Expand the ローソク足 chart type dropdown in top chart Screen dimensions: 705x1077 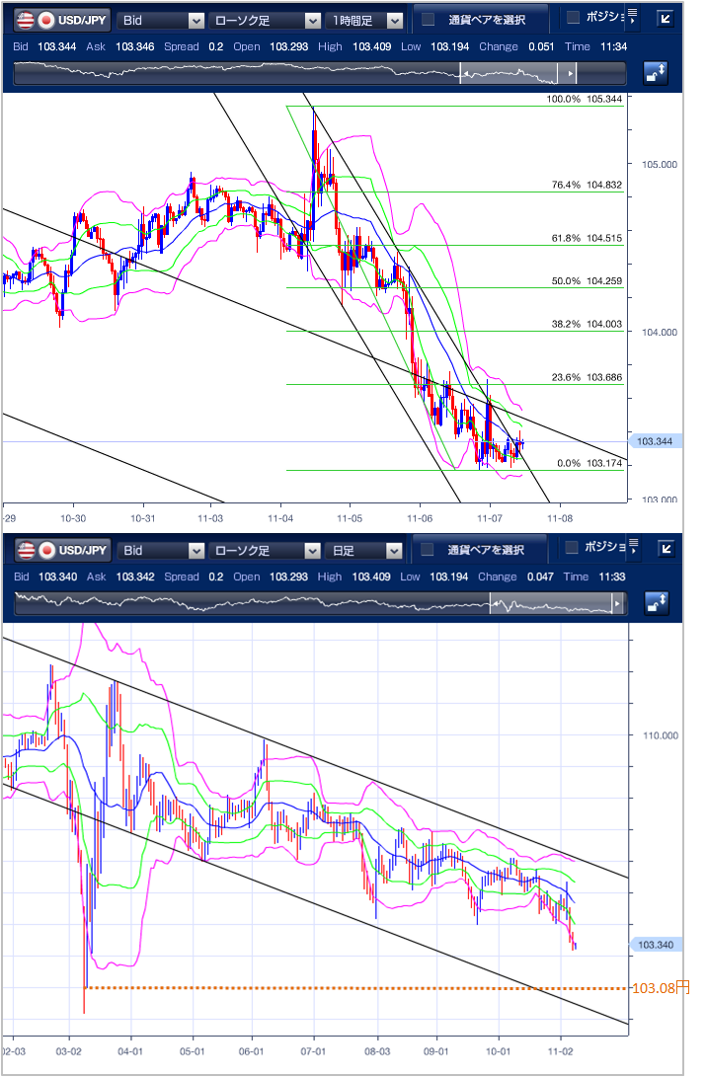pos(265,20)
